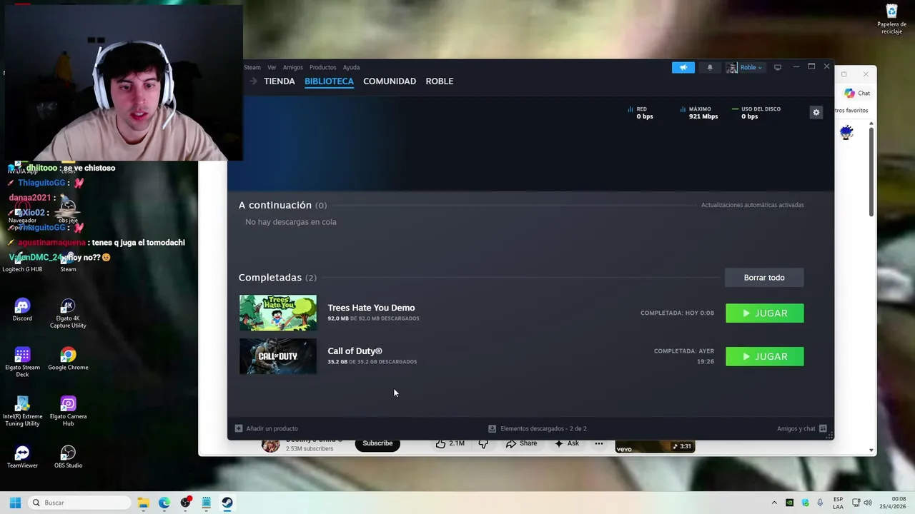Open the TIENDA tab
The width and height of the screenshot is (915, 514).
[280, 81]
